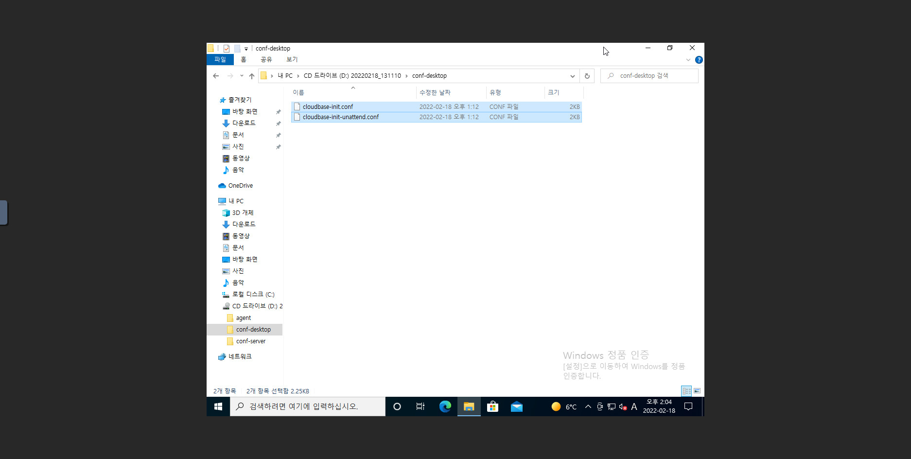
Task: Click the 네트워크 network icon in sidebar
Action: 222,357
